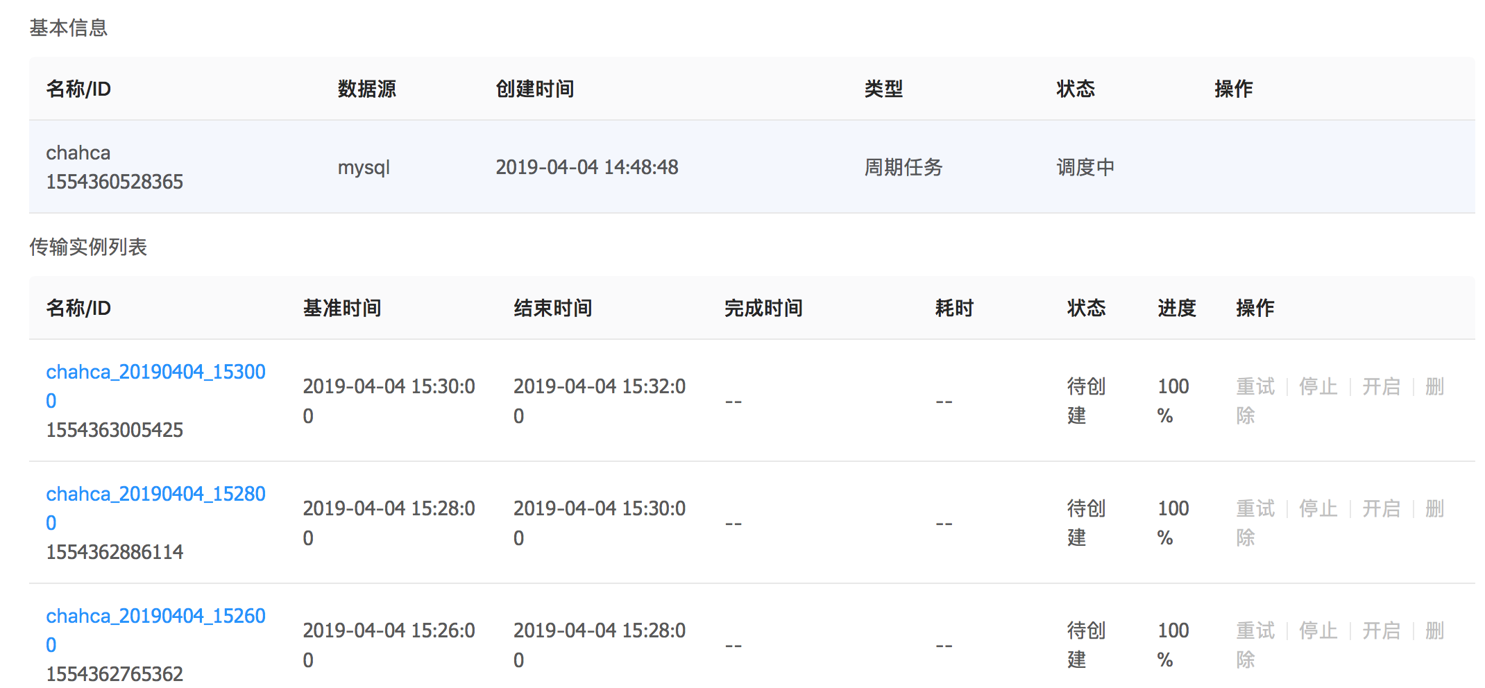The image size is (1485, 688).
Task: Click 删除 for instance 1554363005425
Action: (x=1434, y=386)
